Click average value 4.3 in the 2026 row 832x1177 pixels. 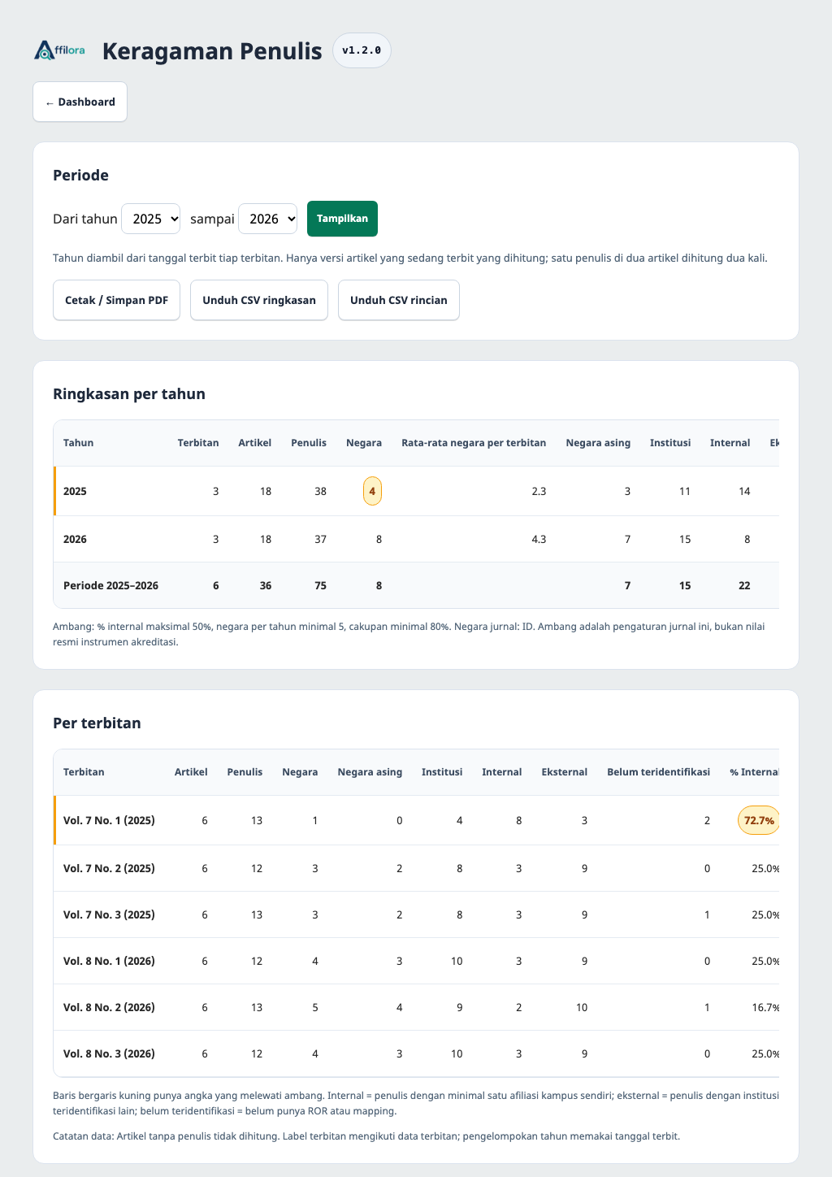pos(539,539)
